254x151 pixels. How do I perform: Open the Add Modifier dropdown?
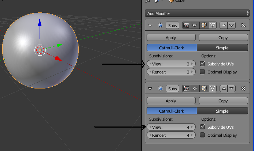(197, 14)
